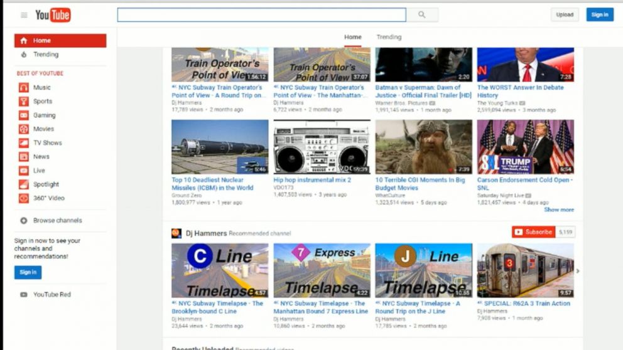623x350 pixels.
Task: Click the top-right Sign in button
Action: (x=600, y=14)
